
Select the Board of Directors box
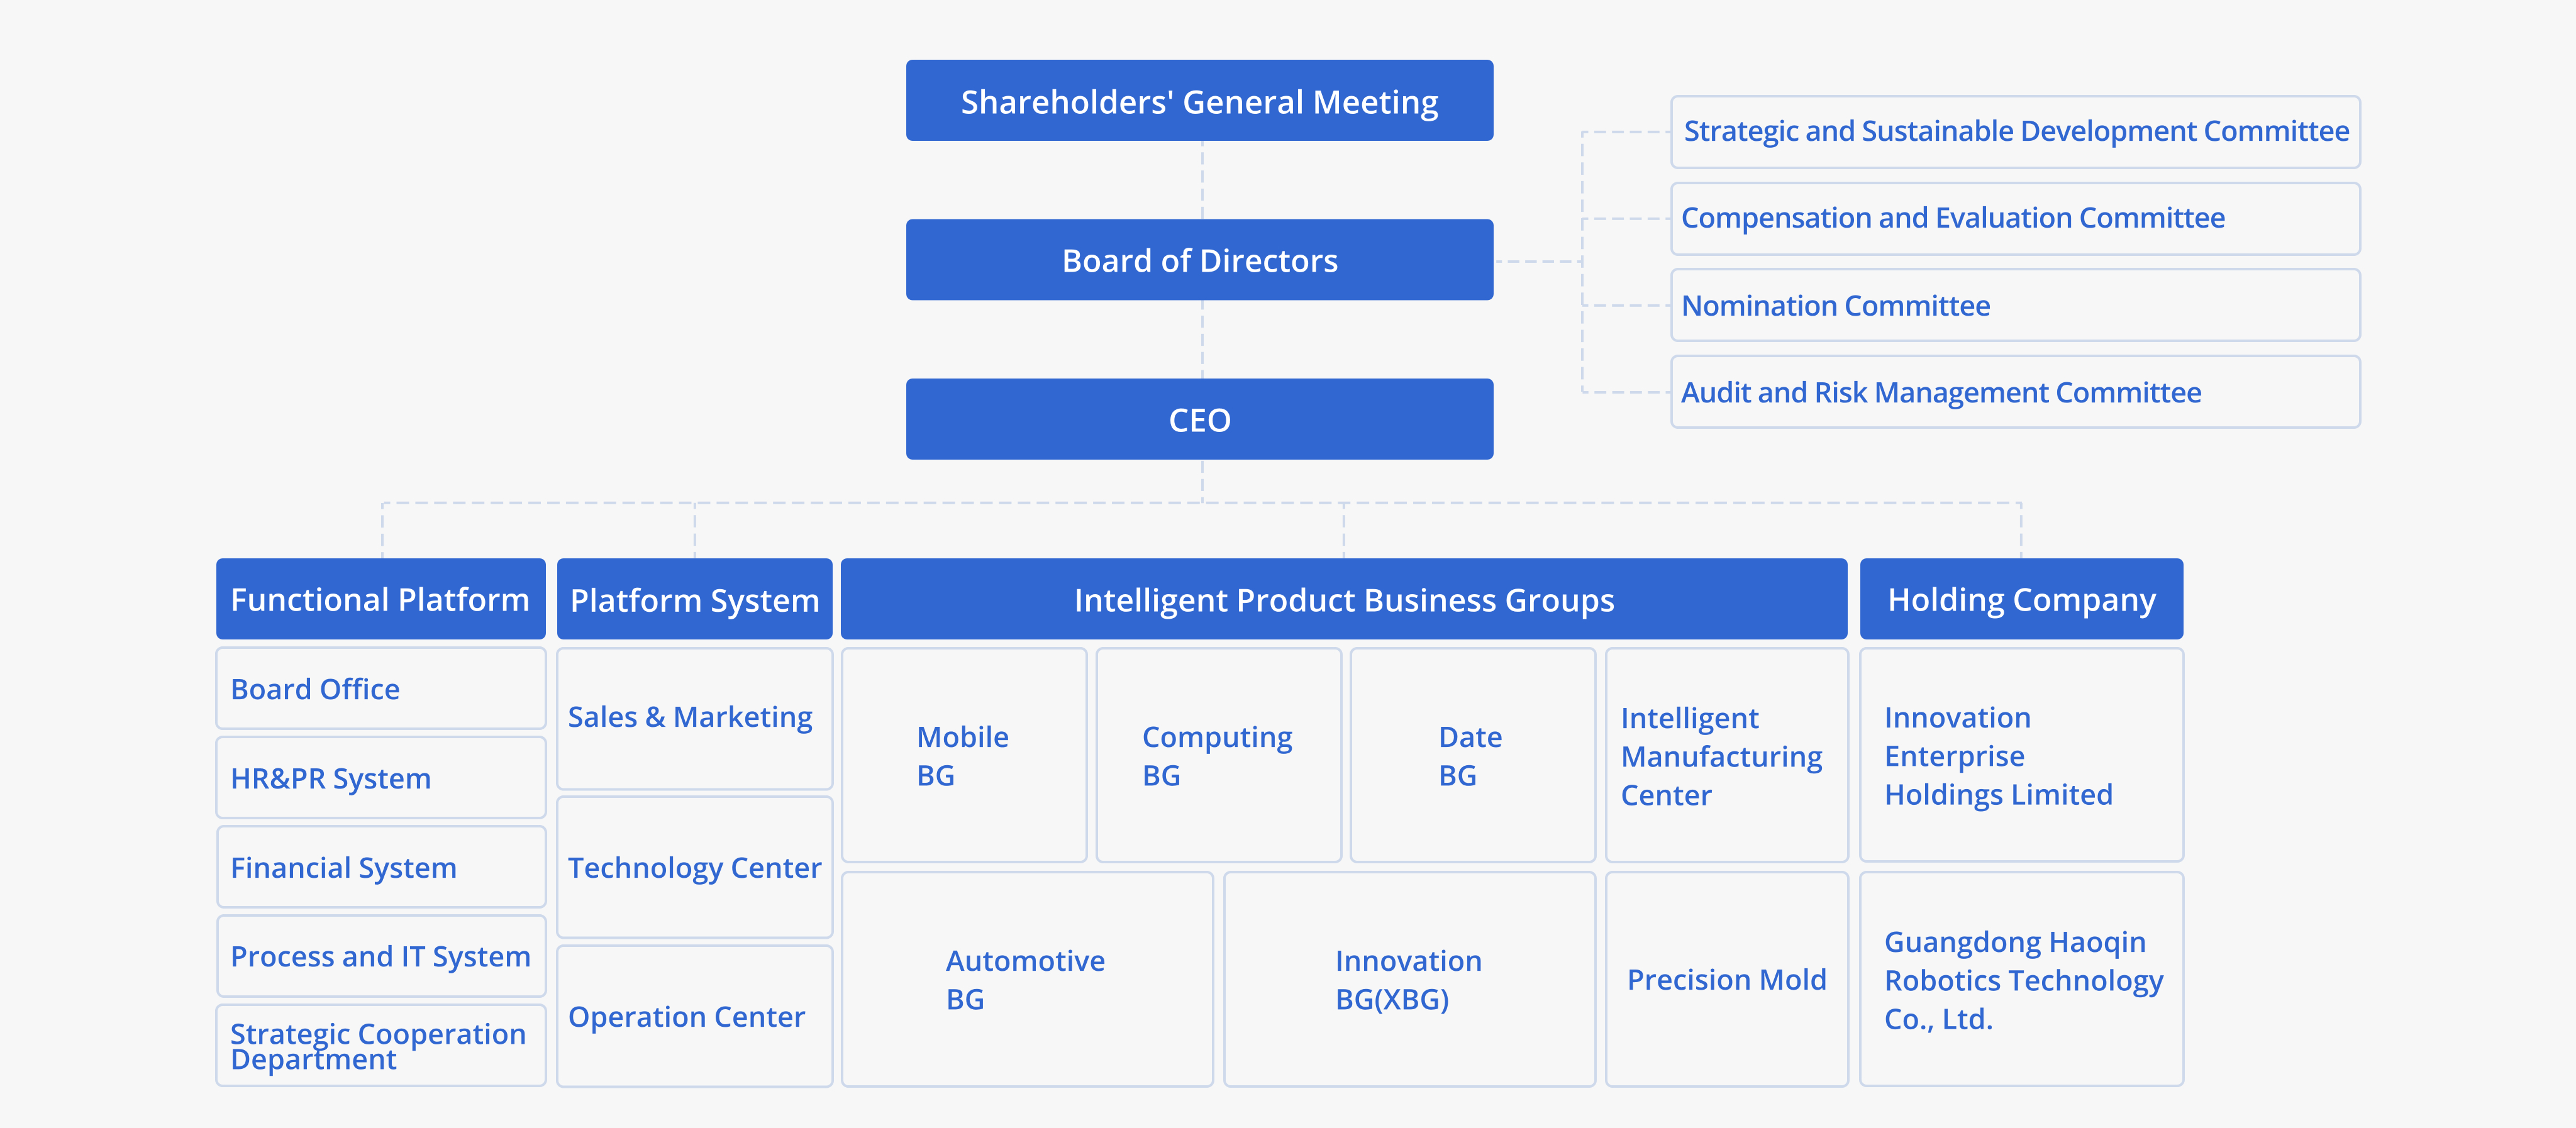coord(1199,260)
